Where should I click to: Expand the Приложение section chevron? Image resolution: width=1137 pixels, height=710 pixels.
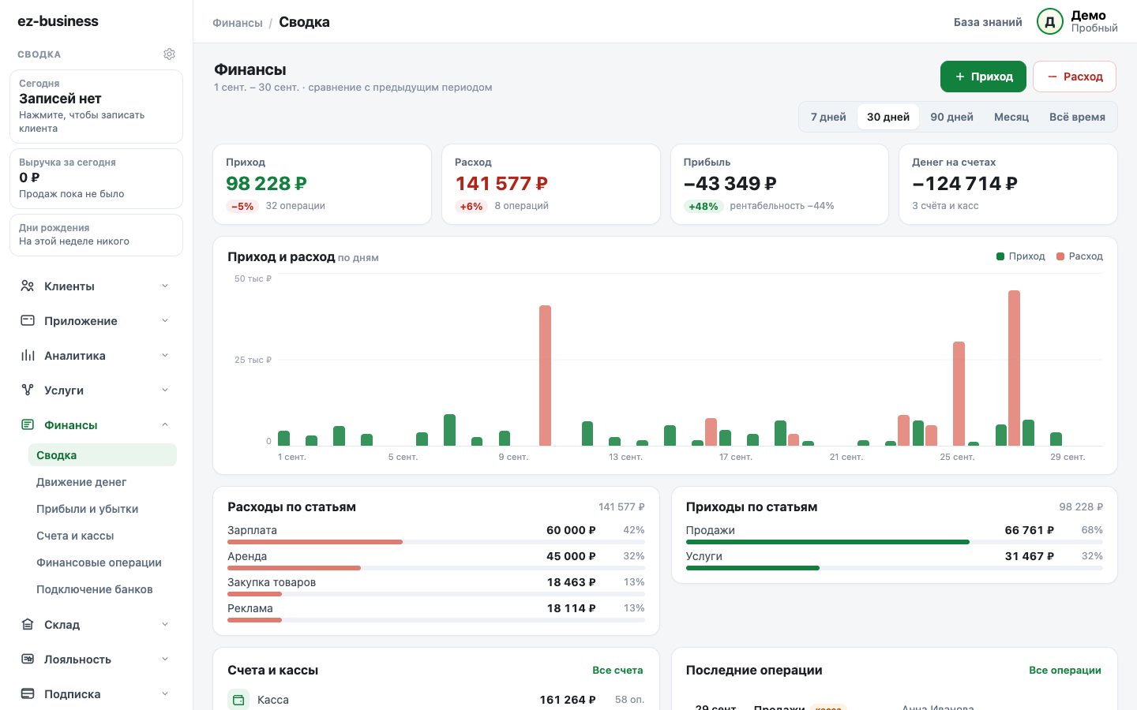165,320
